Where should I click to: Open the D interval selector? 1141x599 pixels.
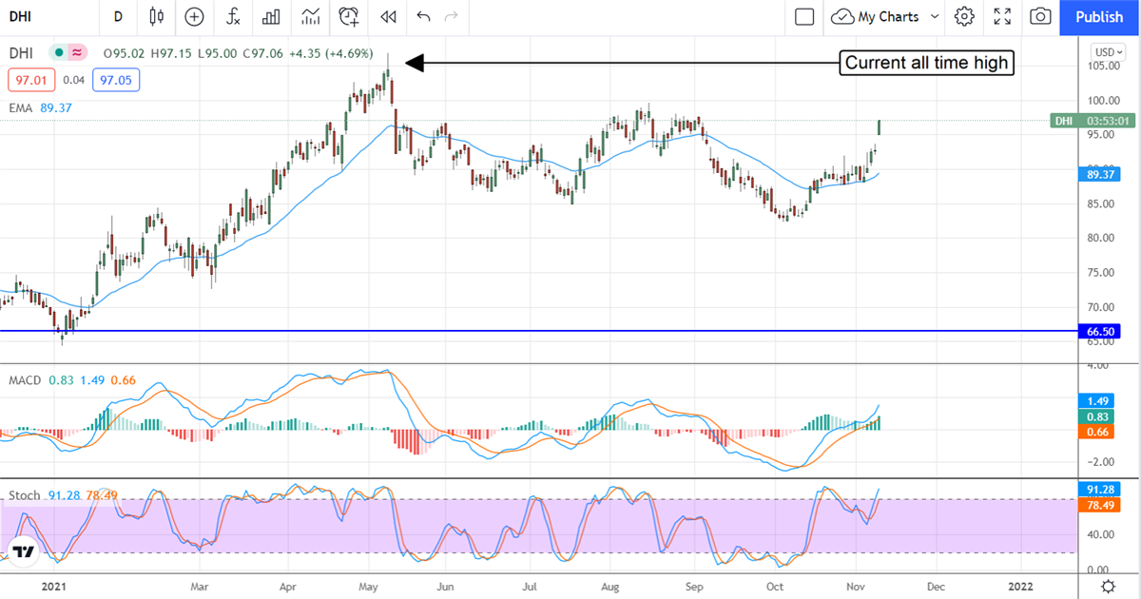(x=118, y=16)
